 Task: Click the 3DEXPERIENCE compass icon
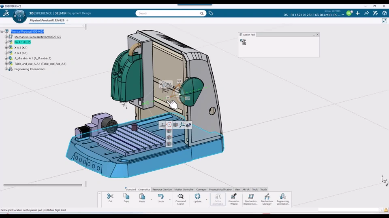(x=19, y=16)
